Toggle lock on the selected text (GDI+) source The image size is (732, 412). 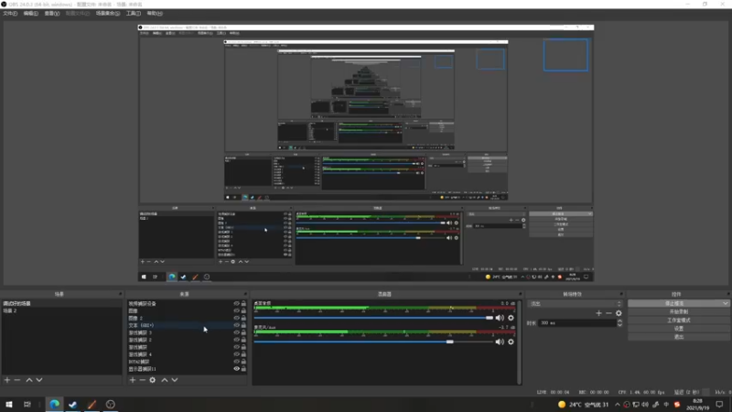tap(243, 325)
